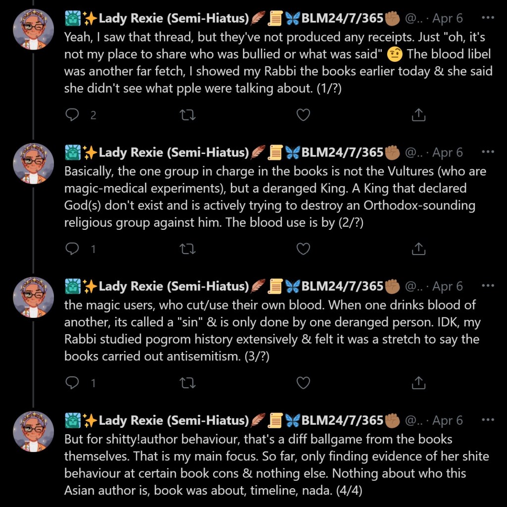
Task: Click Lady Rexie's avatar on the third tweet
Action: [x=33, y=297]
